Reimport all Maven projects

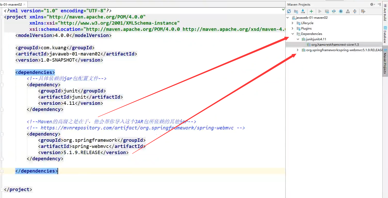(x=289, y=11)
